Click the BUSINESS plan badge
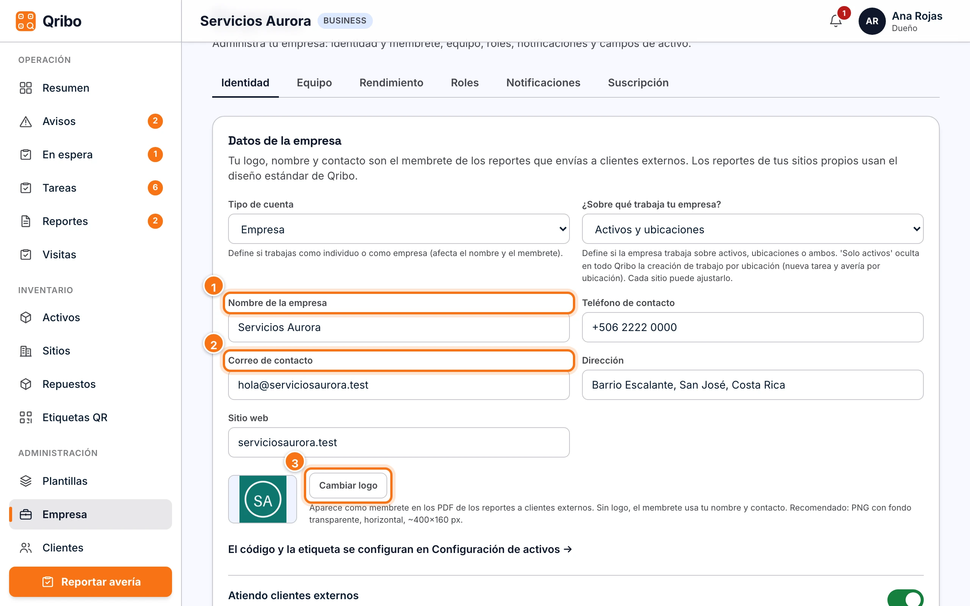This screenshot has width=970, height=606. (x=345, y=20)
